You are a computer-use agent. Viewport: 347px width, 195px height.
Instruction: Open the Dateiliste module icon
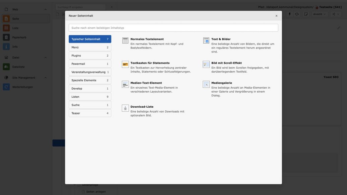point(6,67)
